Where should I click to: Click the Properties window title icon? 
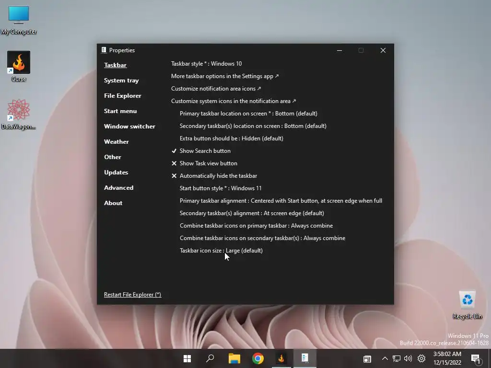104,50
